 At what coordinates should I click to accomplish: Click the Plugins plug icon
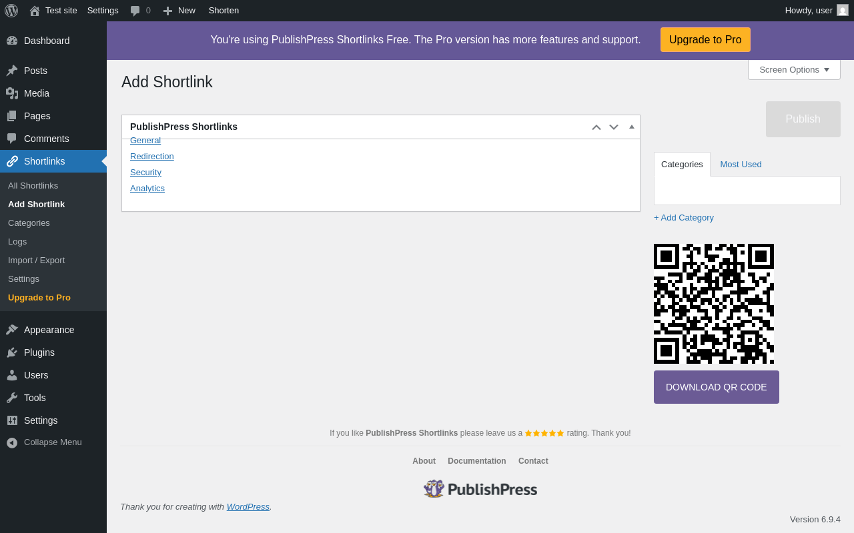tap(12, 352)
